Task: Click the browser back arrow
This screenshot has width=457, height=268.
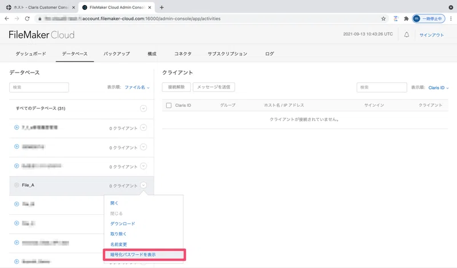Action: (7, 18)
